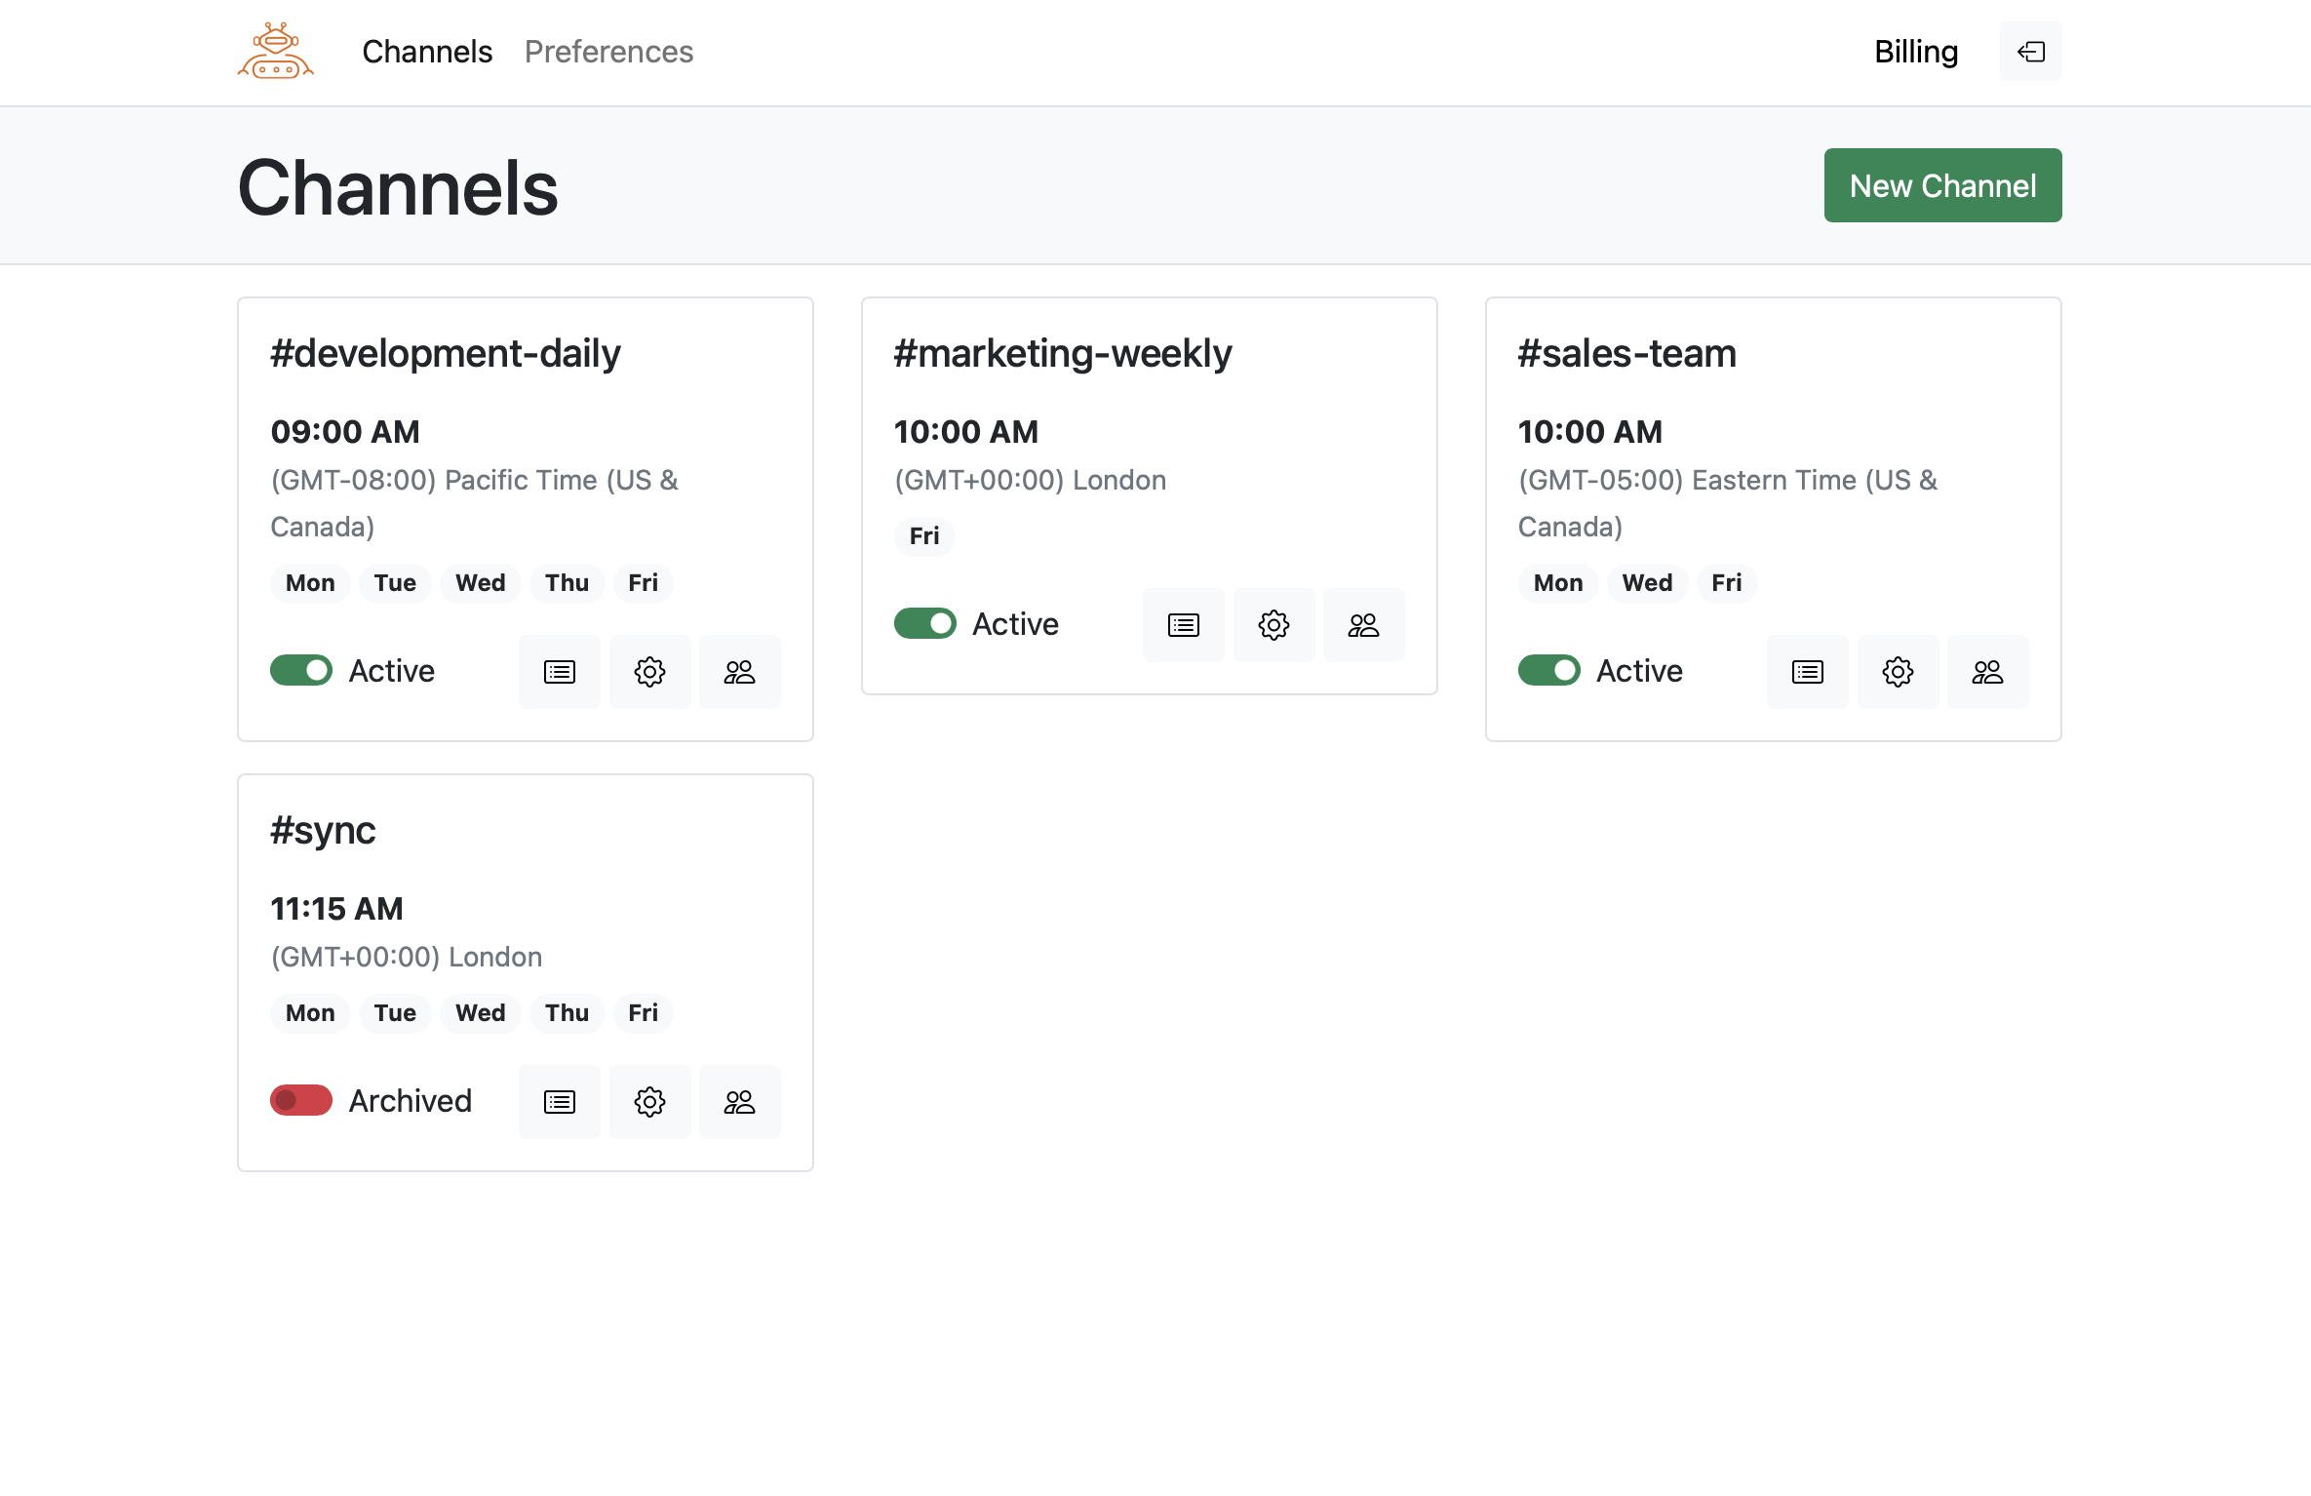
Task: Open the message log icon on #sync
Action: pos(561,1100)
